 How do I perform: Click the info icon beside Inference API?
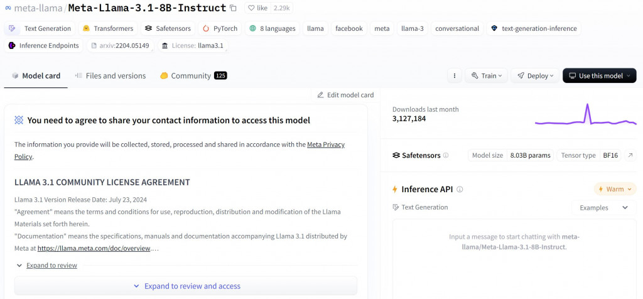pyautogui.click(x=460, y=189)
